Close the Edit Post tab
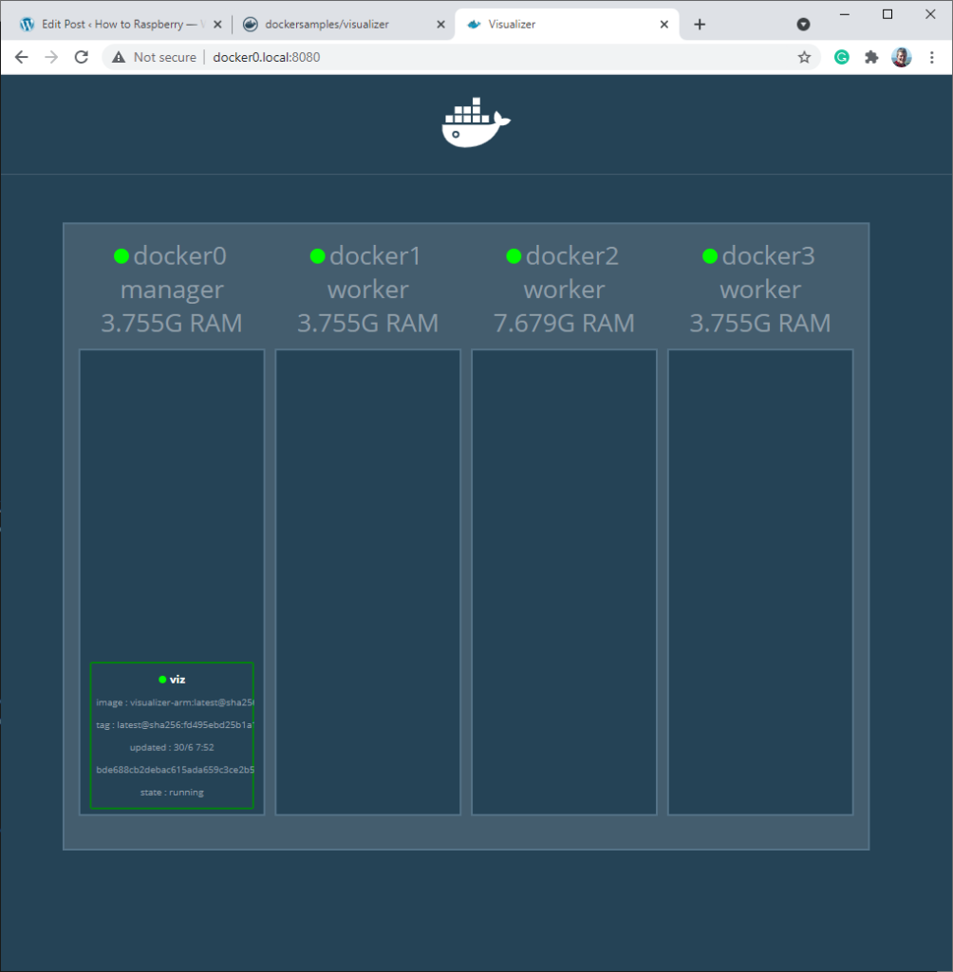This screenshot has height=972, width=953. tap(217, 25)
